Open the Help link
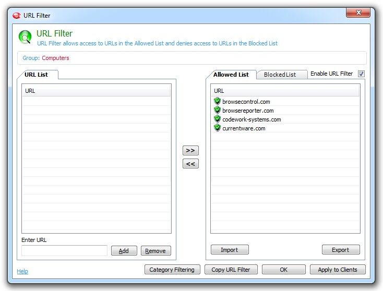Viewport: 383px width, 291px height. coord(22,271)
